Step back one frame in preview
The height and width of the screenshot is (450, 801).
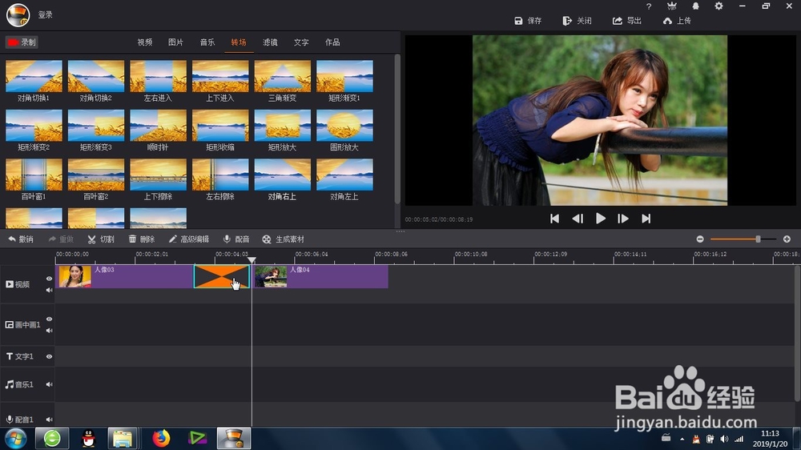tap(578, 219)
